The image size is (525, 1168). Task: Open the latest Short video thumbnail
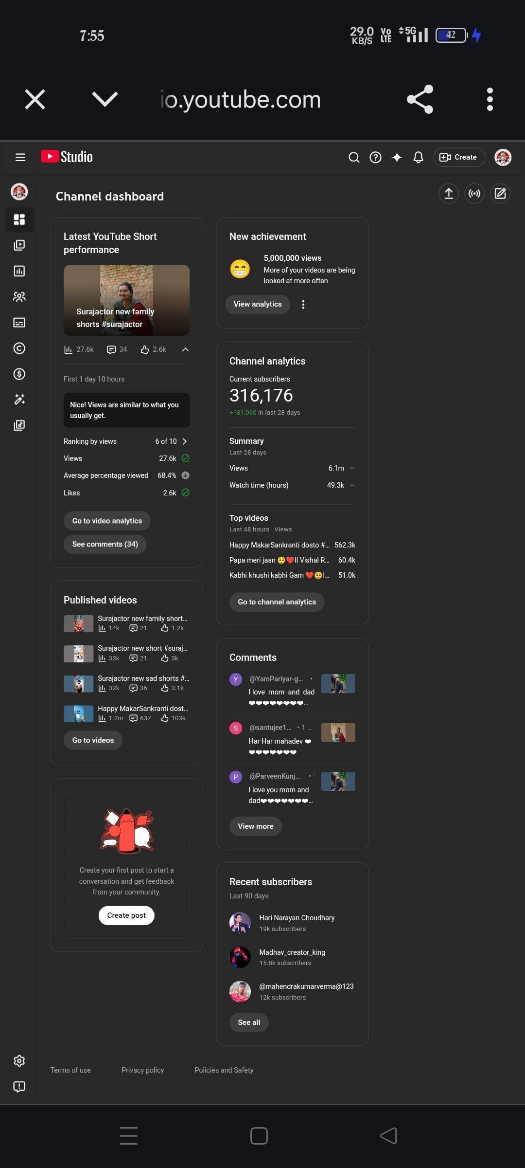126,300
